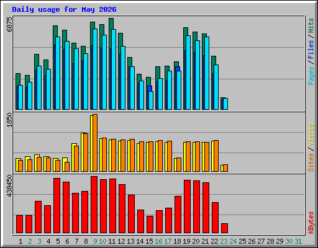Click the cyan "Pages" legend label
Image resolution: width=318 pixels, height=248 pixels.
pyautogui.click(x=311, y=76)
